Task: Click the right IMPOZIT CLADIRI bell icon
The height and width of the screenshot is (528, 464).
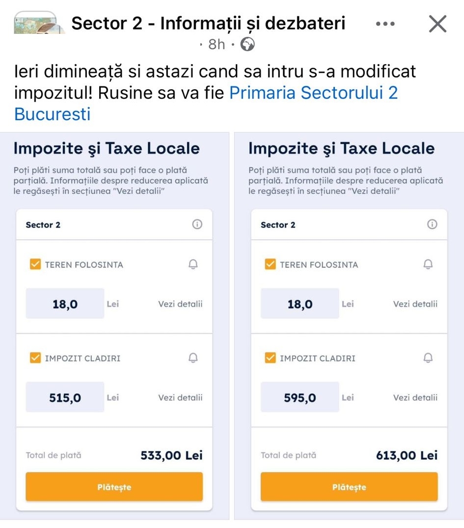Action: 428,358
